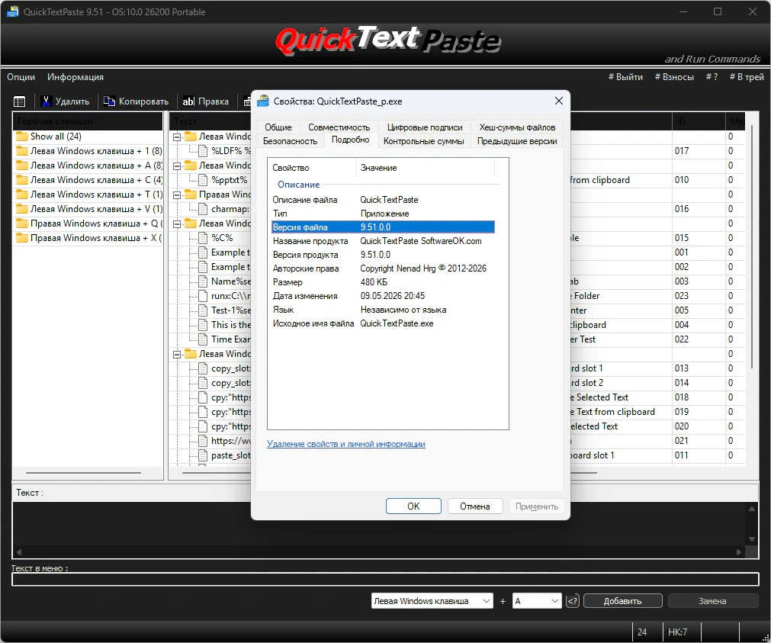The width and height of the screenshot is (771, 643).
Task: Click the scissors Удалить icon
Action: (47, 101)
